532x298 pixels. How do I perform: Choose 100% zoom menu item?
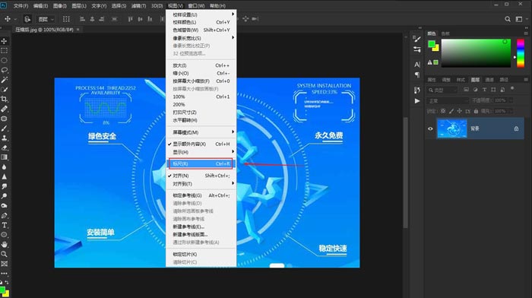tap(201, 97)
